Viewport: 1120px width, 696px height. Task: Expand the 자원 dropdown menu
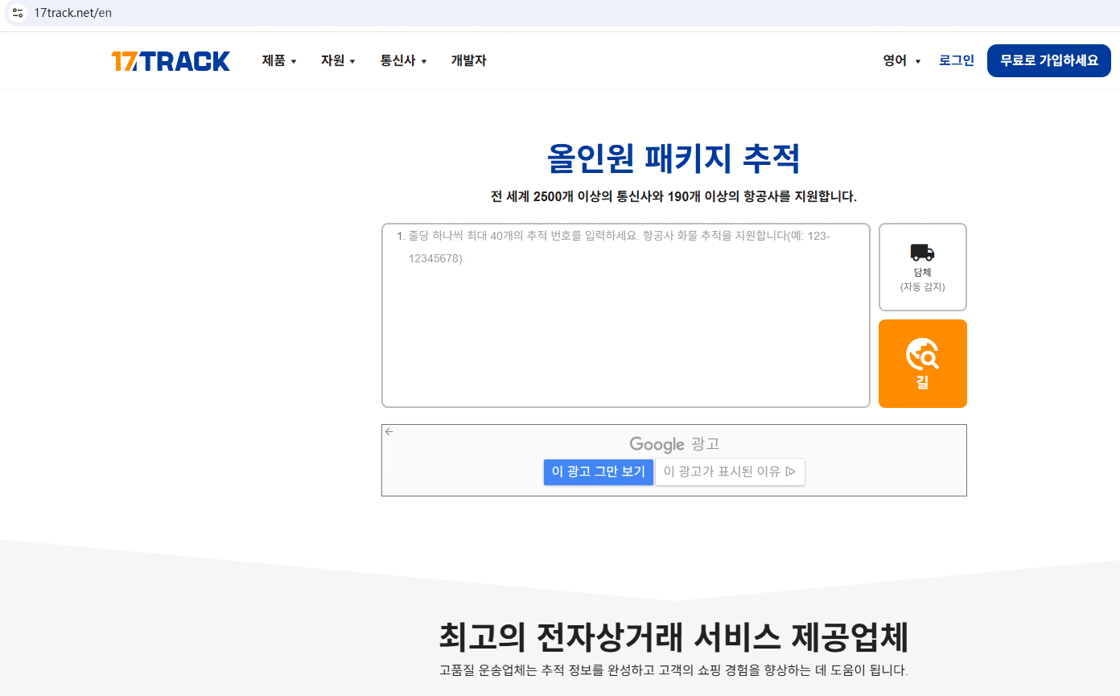(338, 61)
